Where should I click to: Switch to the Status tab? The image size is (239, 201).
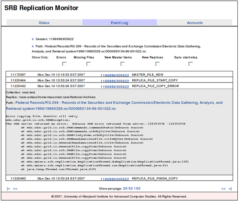tap(44, 23)
